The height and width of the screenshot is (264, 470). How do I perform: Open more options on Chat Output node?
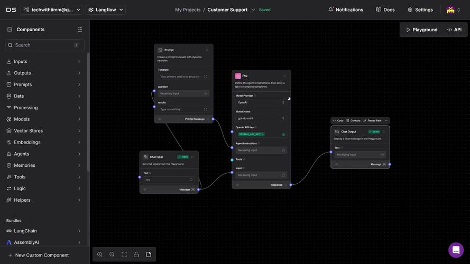pos(386,120)
